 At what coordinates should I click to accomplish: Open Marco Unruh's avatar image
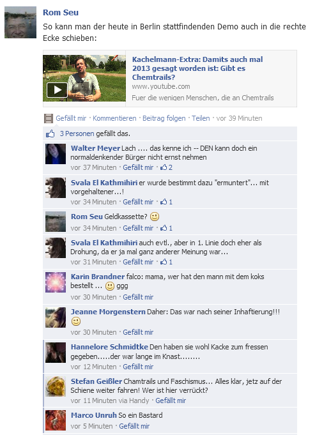coord(56,420)
